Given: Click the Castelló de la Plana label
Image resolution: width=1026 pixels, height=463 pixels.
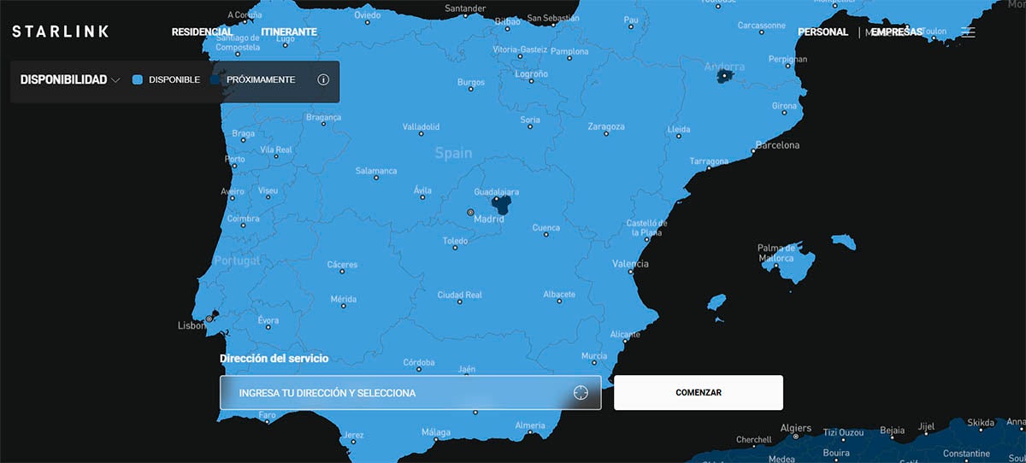Looking at the screenshot, I should tap(646, 228).
